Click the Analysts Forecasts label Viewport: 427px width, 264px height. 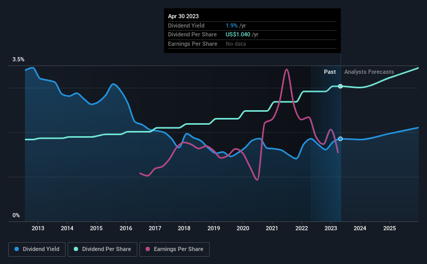[369, 72]
